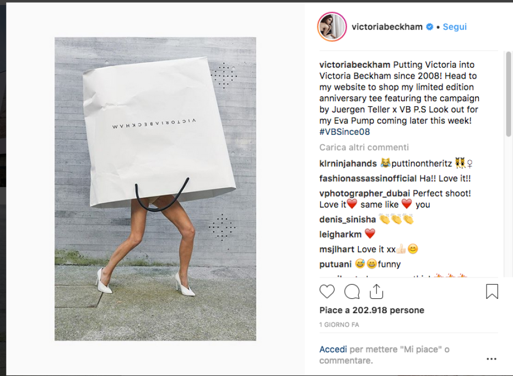The image size is (513, 376).
Task: Open the denis_sinisha commenter profile
Action: (x=348, y=220)
